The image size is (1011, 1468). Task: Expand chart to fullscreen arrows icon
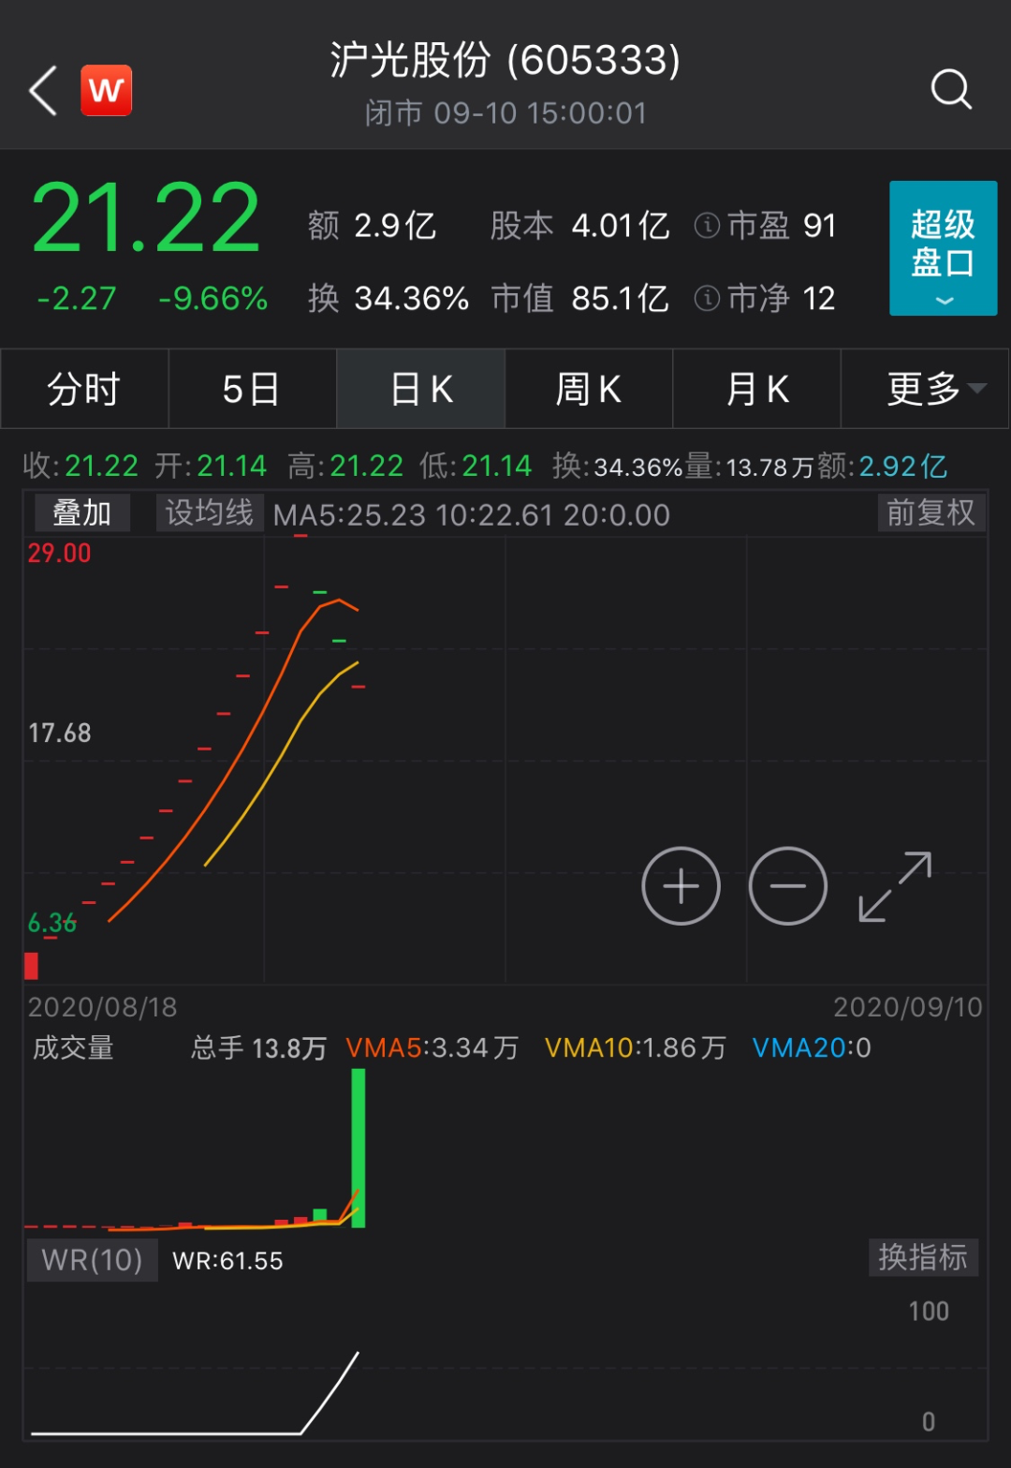[x=895, y=886]
